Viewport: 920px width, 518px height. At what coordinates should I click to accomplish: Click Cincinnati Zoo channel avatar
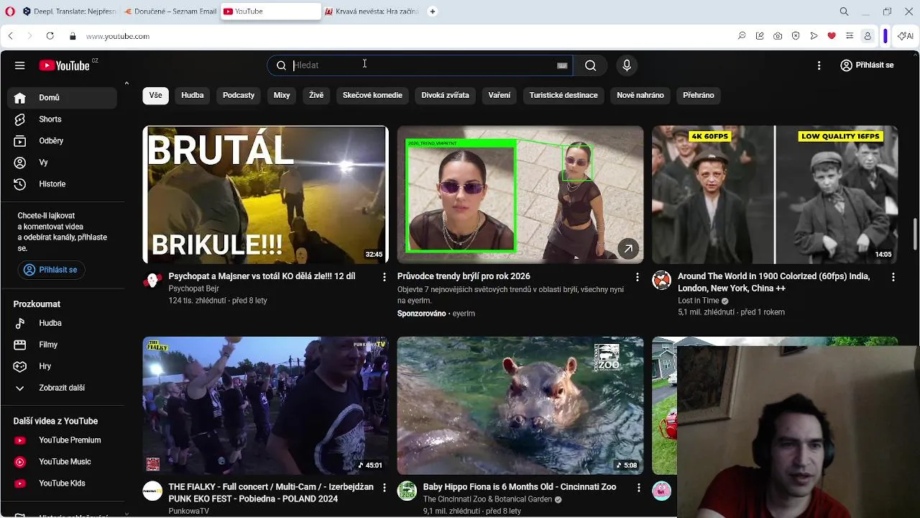click(x=407, y=491)
